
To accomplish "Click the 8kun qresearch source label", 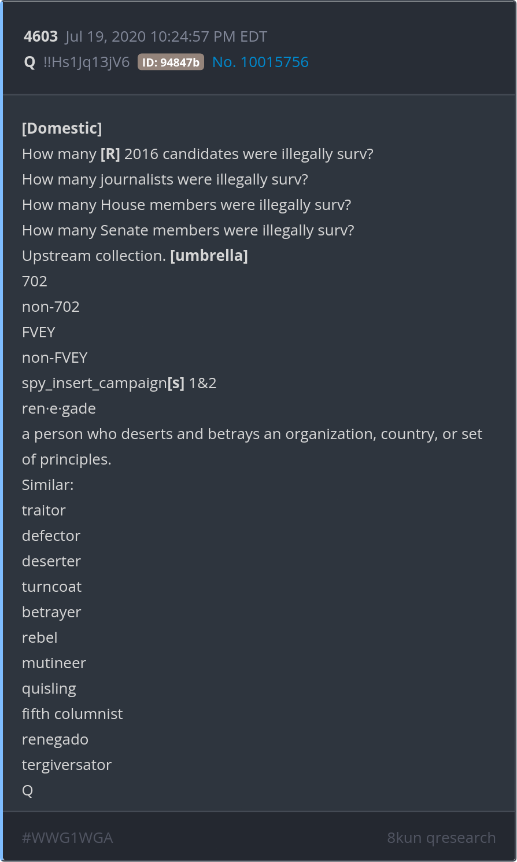I will pos(441,838).
